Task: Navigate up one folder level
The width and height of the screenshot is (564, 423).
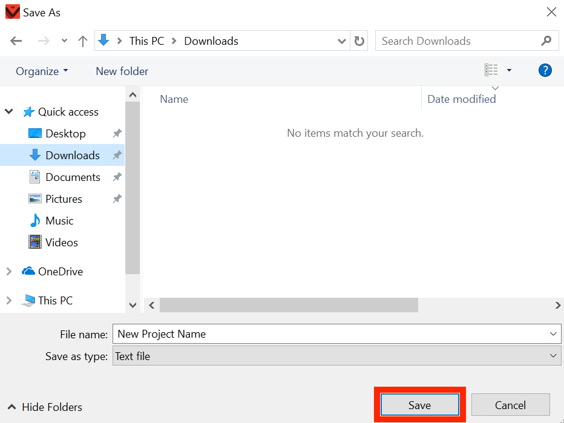Action: pyautogui.click(x=82, y=41)
